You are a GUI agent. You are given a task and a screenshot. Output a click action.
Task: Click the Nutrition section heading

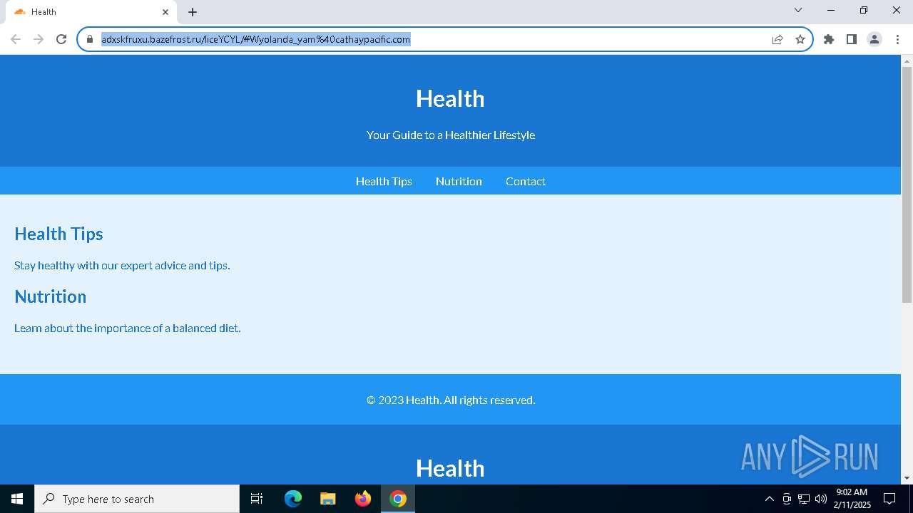[x=50, y=296]
